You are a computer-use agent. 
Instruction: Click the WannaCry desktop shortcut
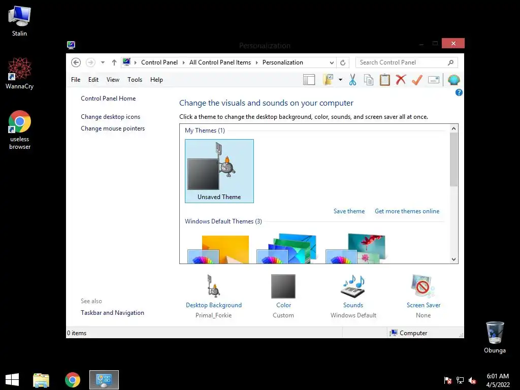click(x=20, y=74)
